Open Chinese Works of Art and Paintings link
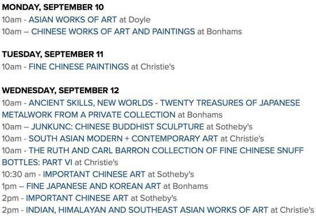The height and width of the screenshot is (216, 316). click(113, 32)
